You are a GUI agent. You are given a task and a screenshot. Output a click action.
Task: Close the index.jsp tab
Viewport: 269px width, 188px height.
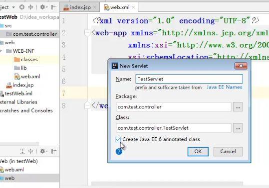coord(94,7)
